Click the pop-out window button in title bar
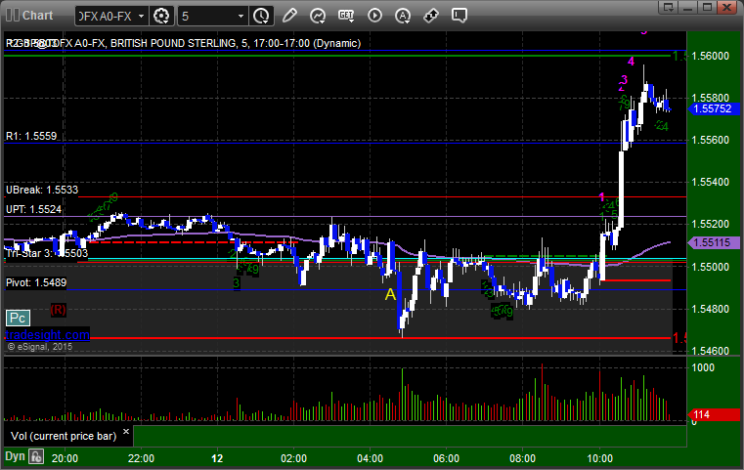 [669, 7]
